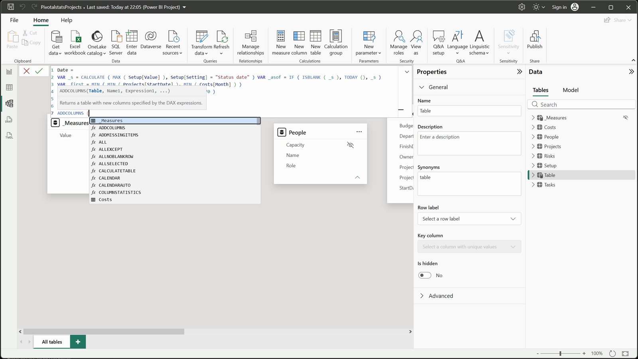Open the Row label dropdown
638x359 pixels.
point(469,219)
